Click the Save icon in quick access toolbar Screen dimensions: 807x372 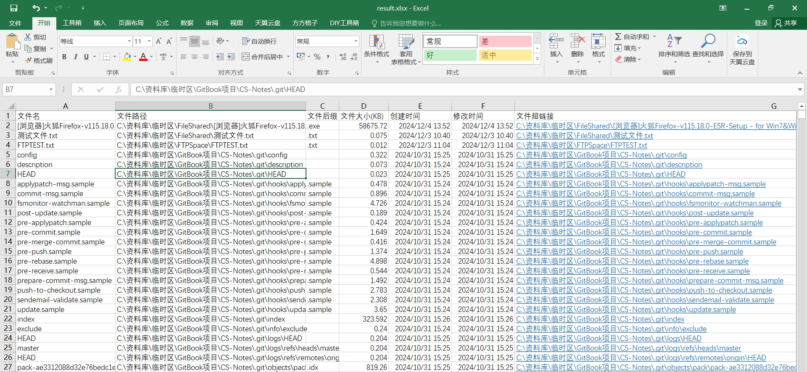coord(14,8)
